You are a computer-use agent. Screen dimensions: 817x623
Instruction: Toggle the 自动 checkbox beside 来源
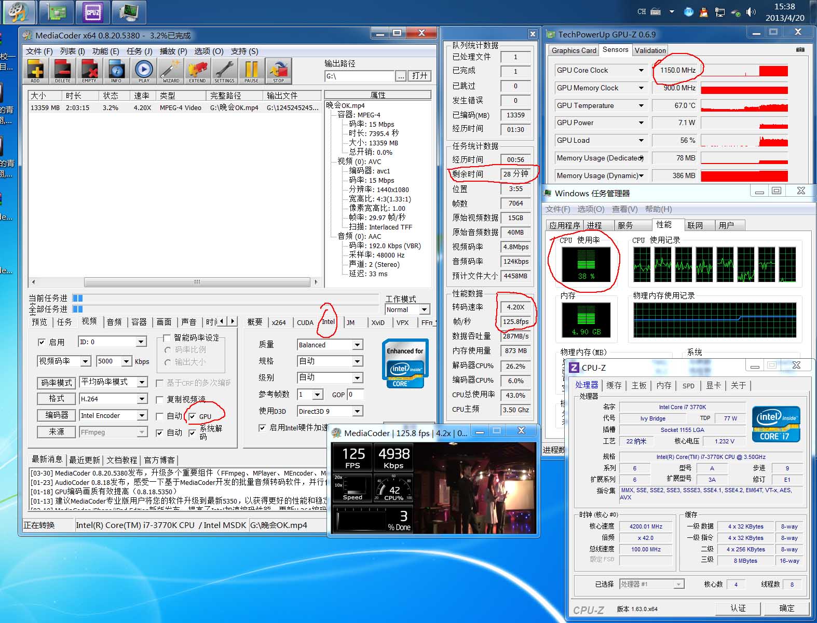point(160,432)
